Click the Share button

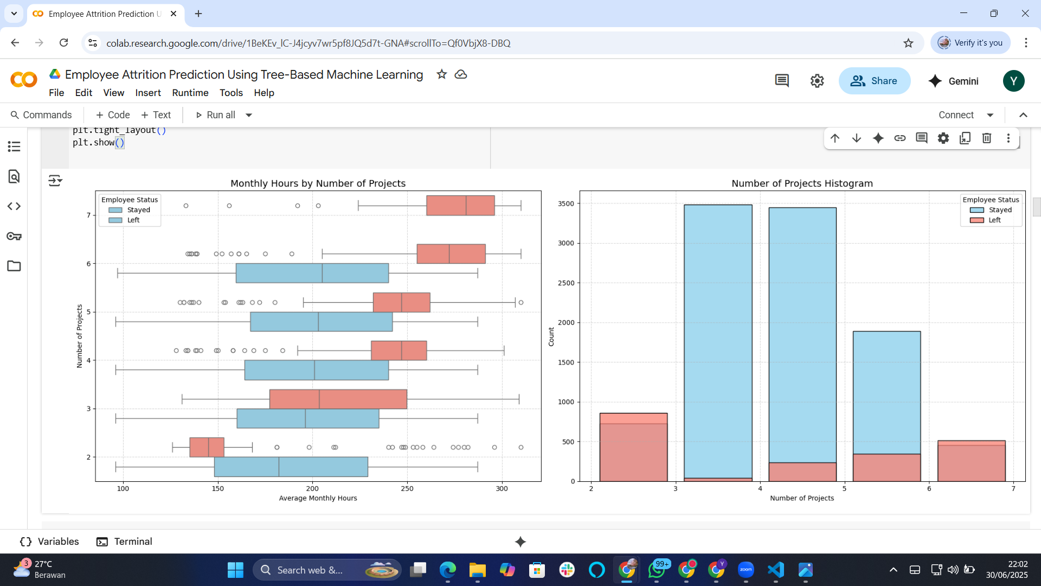(875, 80)
